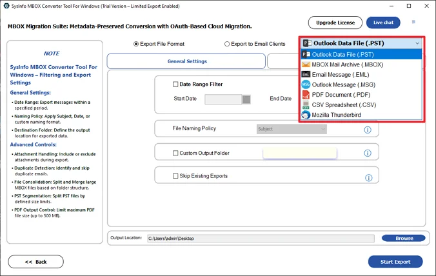Click the EML file icon
Screen dimensions: 436x276
(x=306, y=75)
